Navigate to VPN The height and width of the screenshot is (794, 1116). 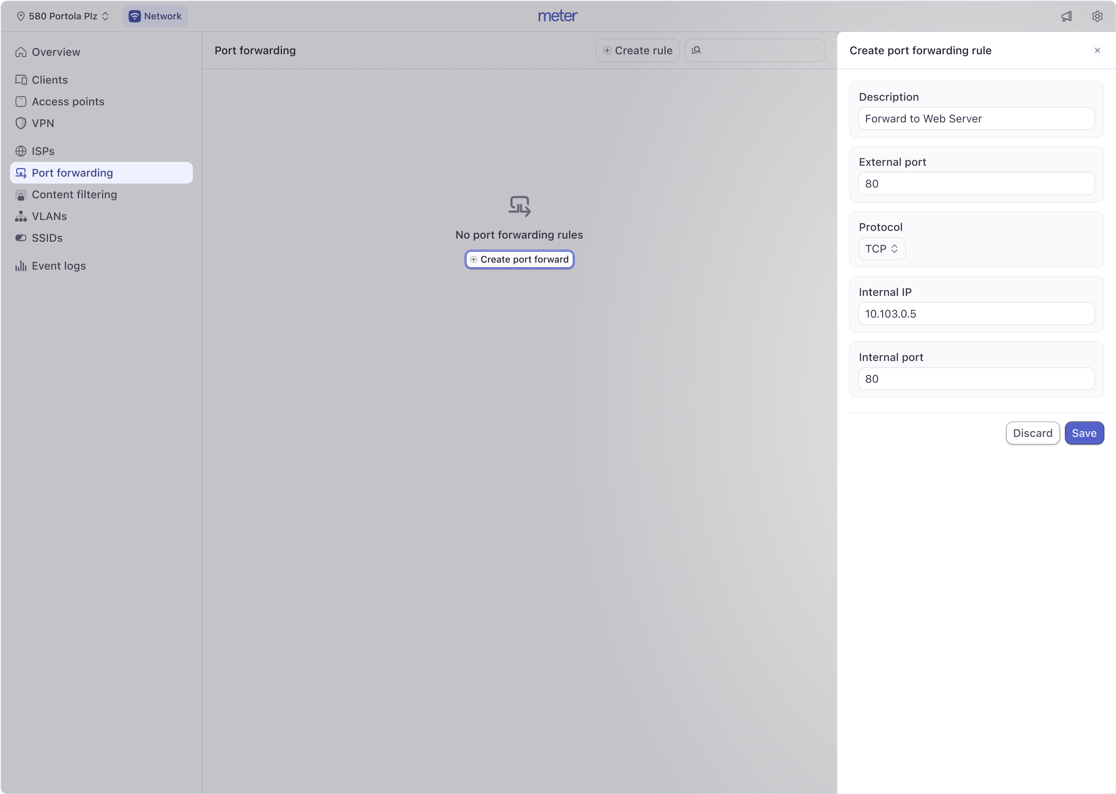pyautogui.click(x=101, y=123)
